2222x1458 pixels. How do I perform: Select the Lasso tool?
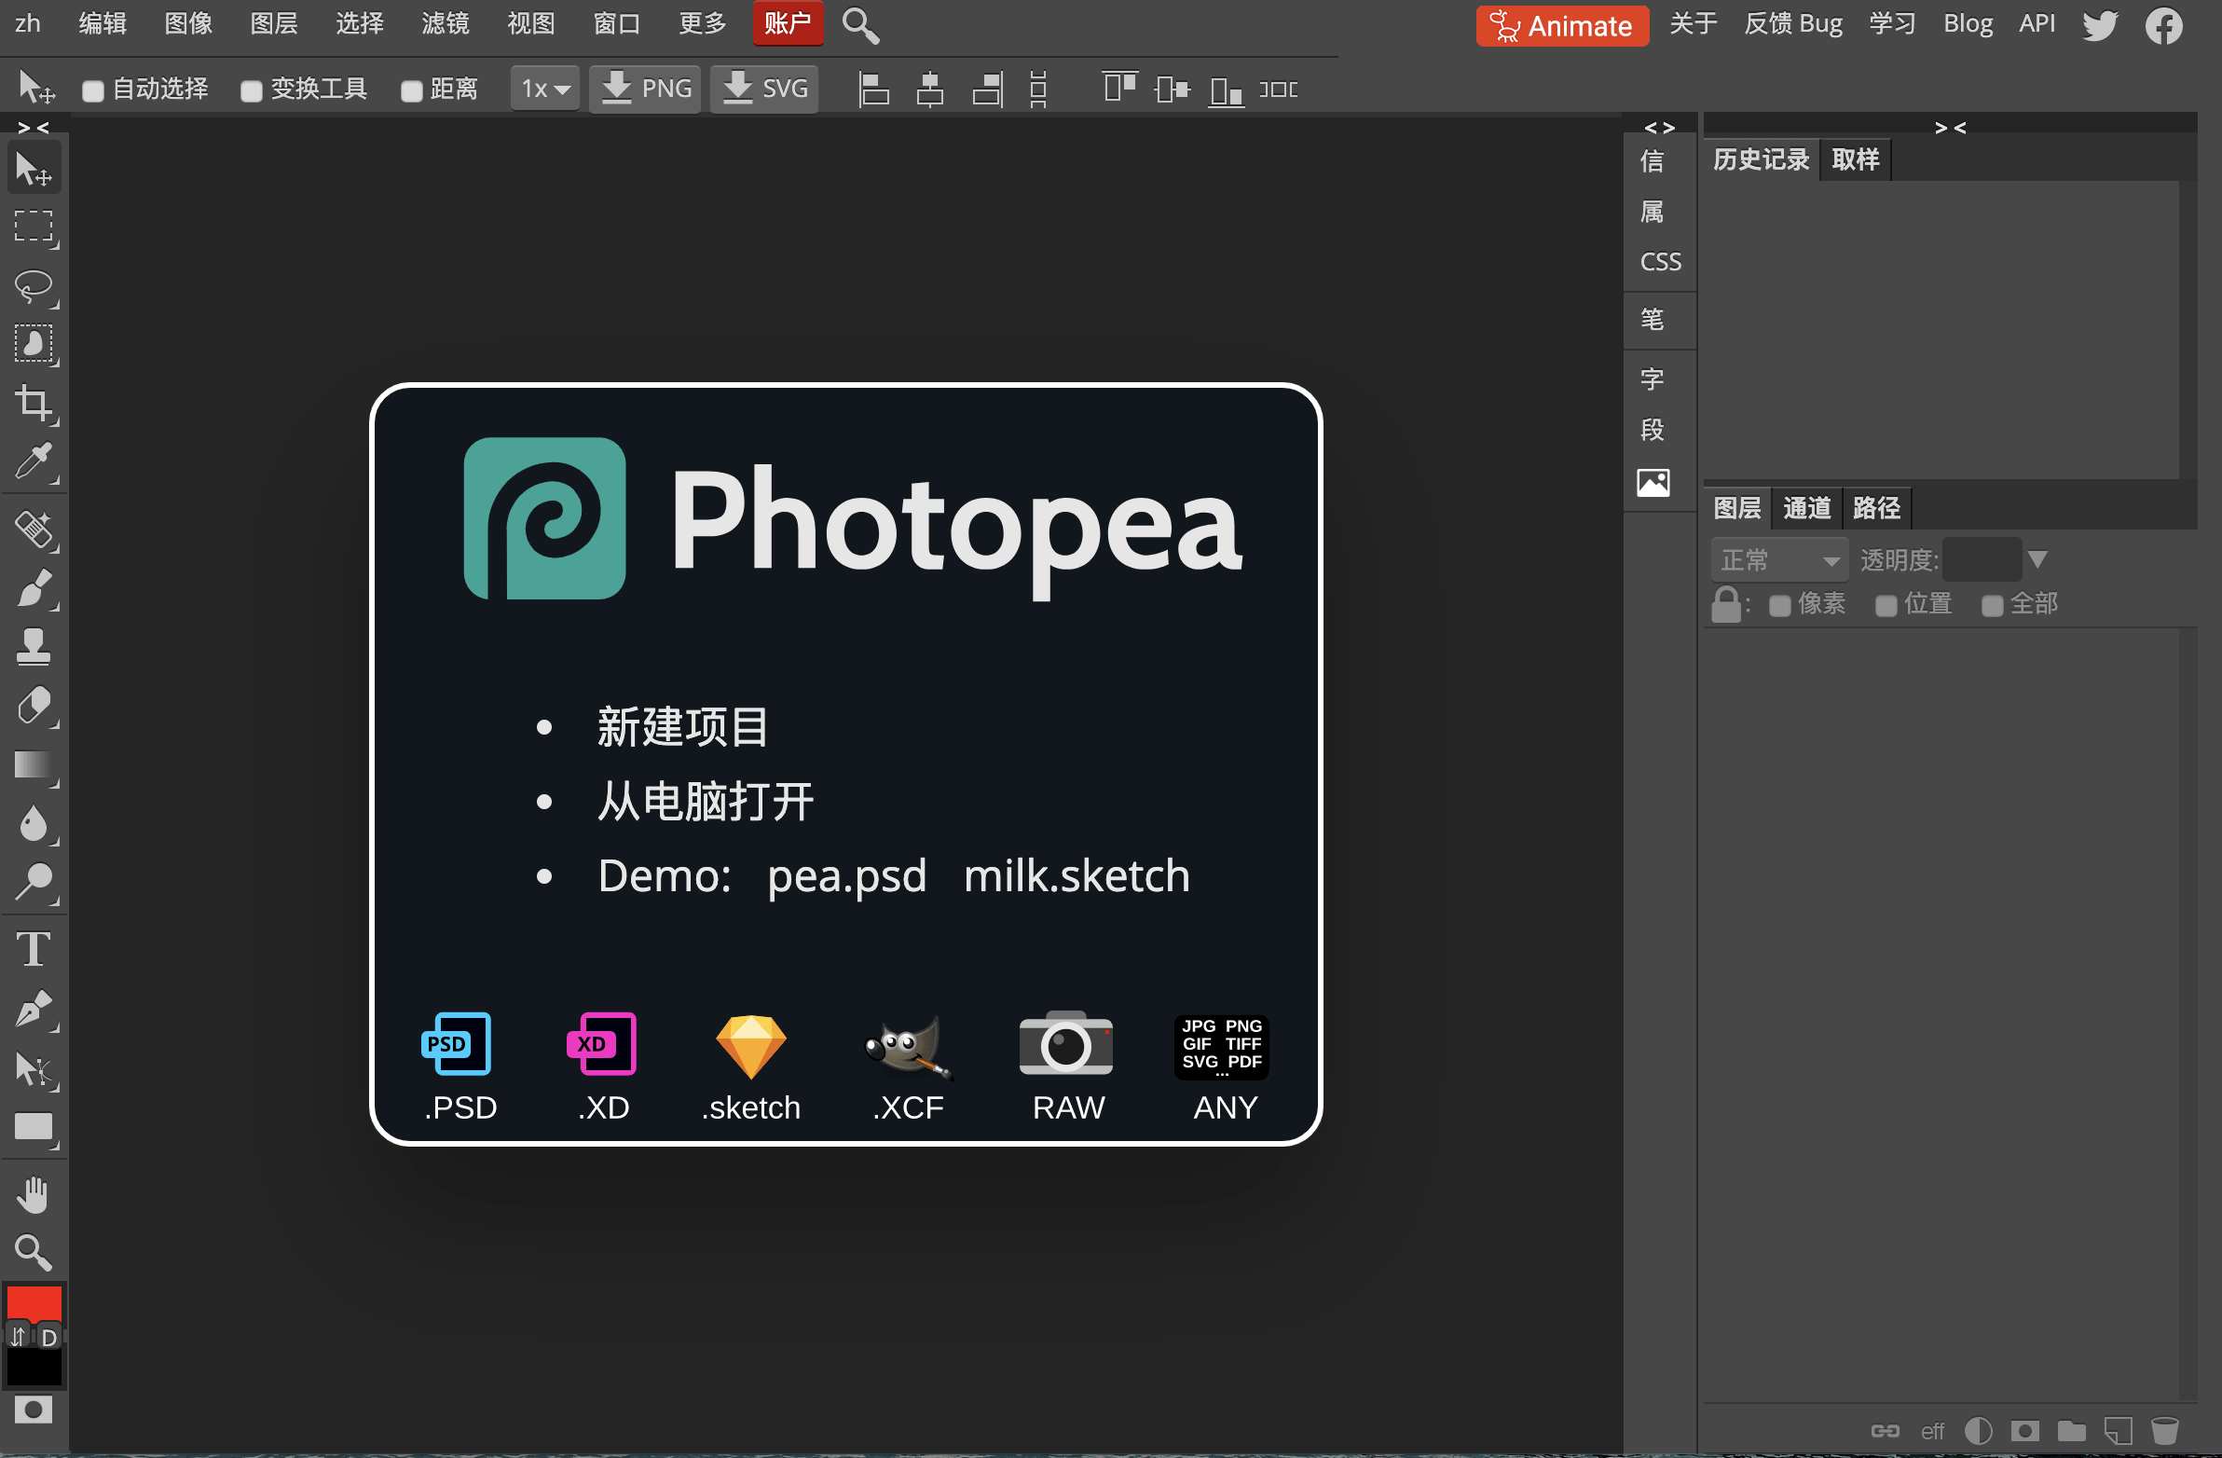pos(34,284)
